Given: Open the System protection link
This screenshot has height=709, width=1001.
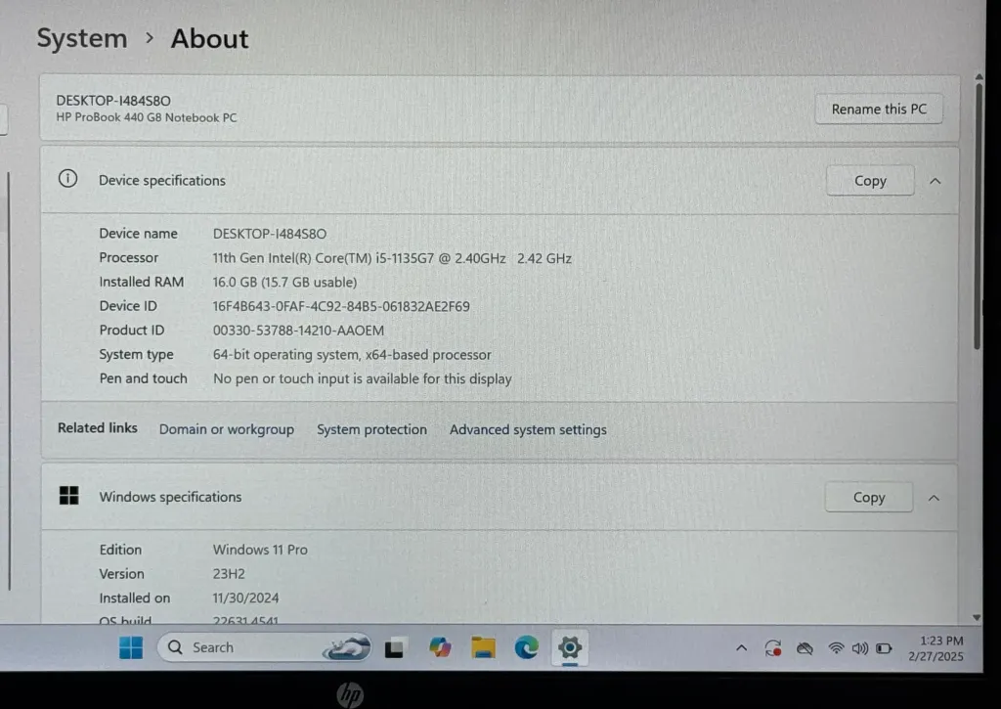Looking at the screenshot, I should tap(371, 429).
